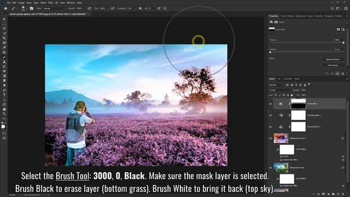This screenshot has width=350, height=197.
Task: Click the Home icon in options bar
Action: [x=5, y=9]
